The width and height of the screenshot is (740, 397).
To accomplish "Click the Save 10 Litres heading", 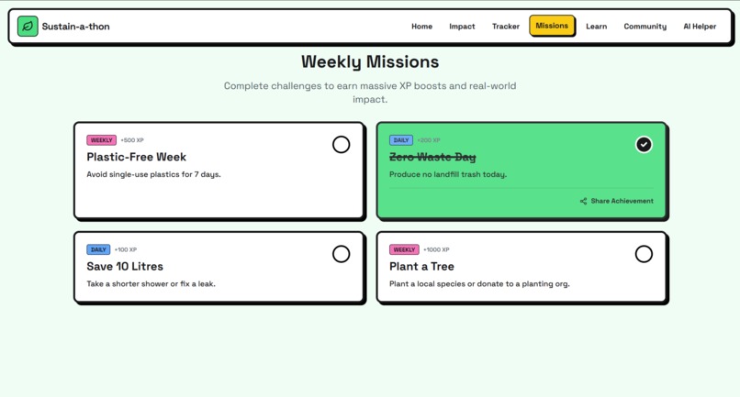I will [x=125, y=267].
